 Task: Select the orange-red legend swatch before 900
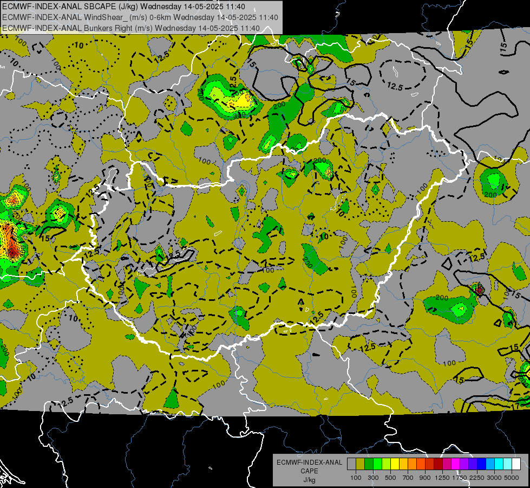tap(421, 464)
